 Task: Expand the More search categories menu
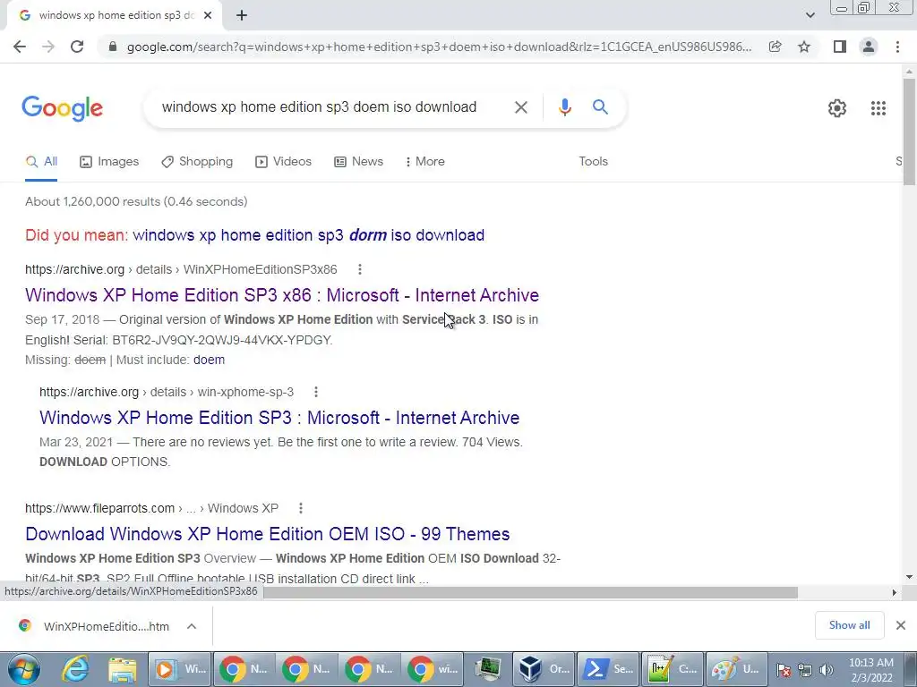[424, 162]
